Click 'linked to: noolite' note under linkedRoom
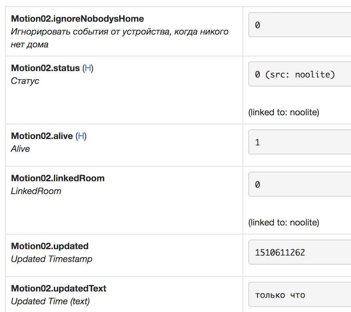Image resolution: width=351 pixels, height=312 pixels. click(x=283, y=223)
